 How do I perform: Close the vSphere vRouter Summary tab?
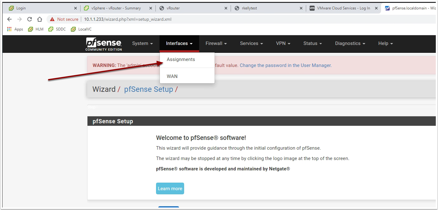pos(151,8)
